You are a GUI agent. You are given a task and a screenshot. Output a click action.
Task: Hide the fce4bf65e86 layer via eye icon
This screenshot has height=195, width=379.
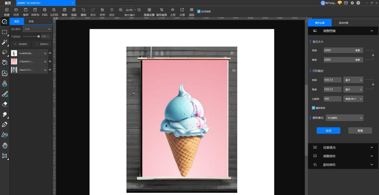point(50,53)
